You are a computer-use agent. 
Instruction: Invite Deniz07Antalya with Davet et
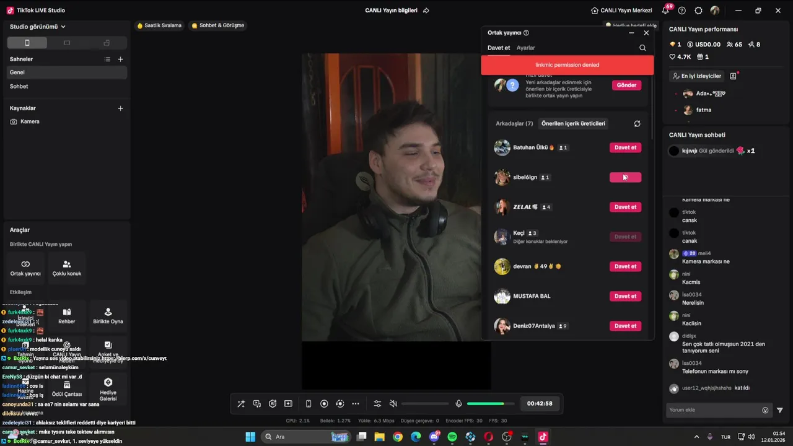625,326
